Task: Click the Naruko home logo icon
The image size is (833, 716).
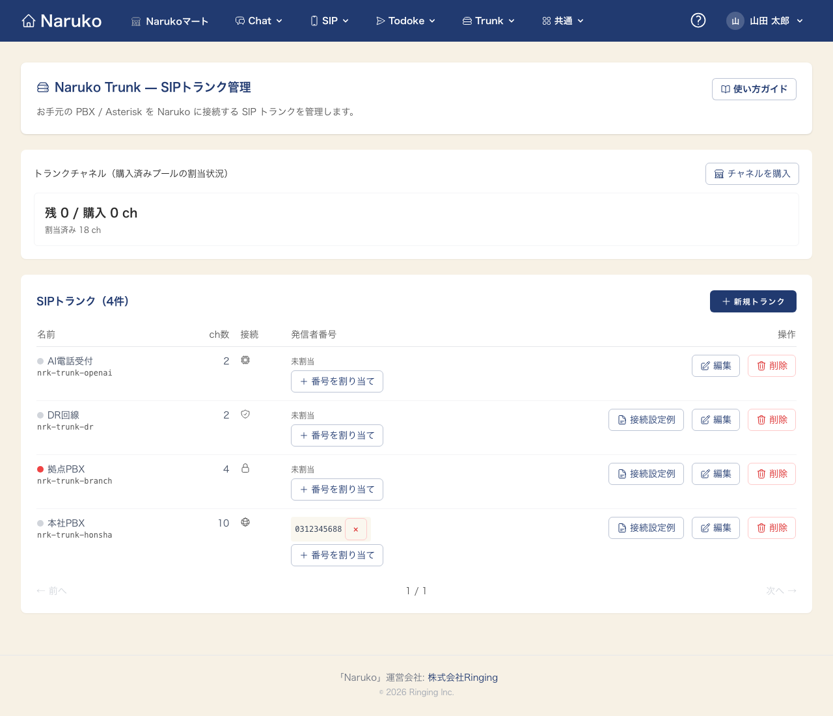Action: point(29,21)
